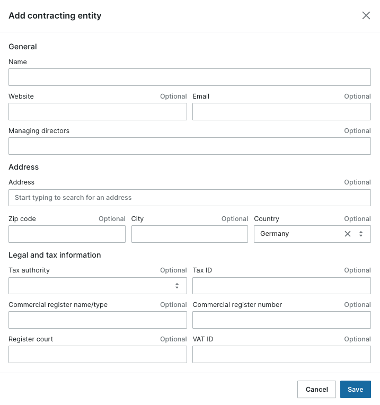
Task: Select the Email input field
Action: [x=281, y=111]
